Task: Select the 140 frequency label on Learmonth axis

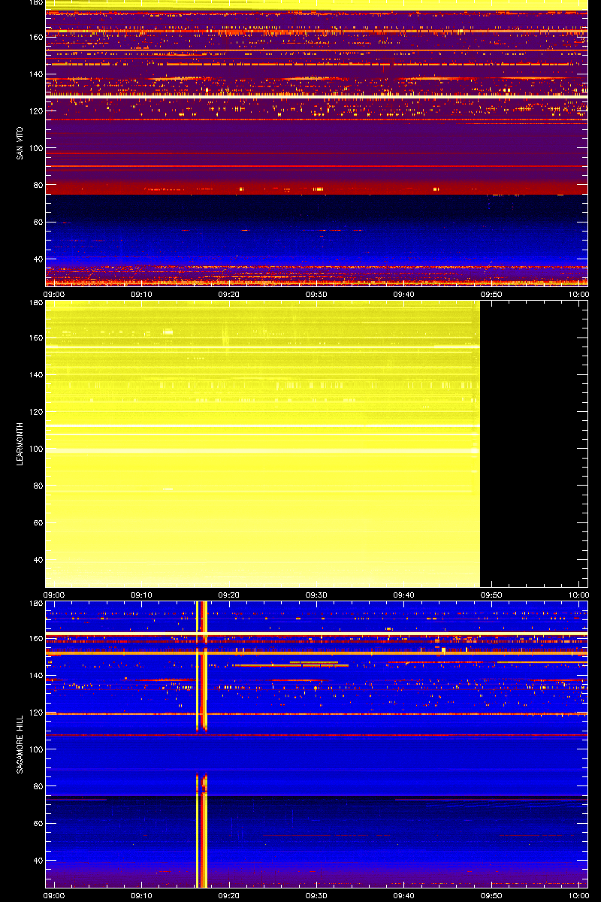Action: pos(35,374)
